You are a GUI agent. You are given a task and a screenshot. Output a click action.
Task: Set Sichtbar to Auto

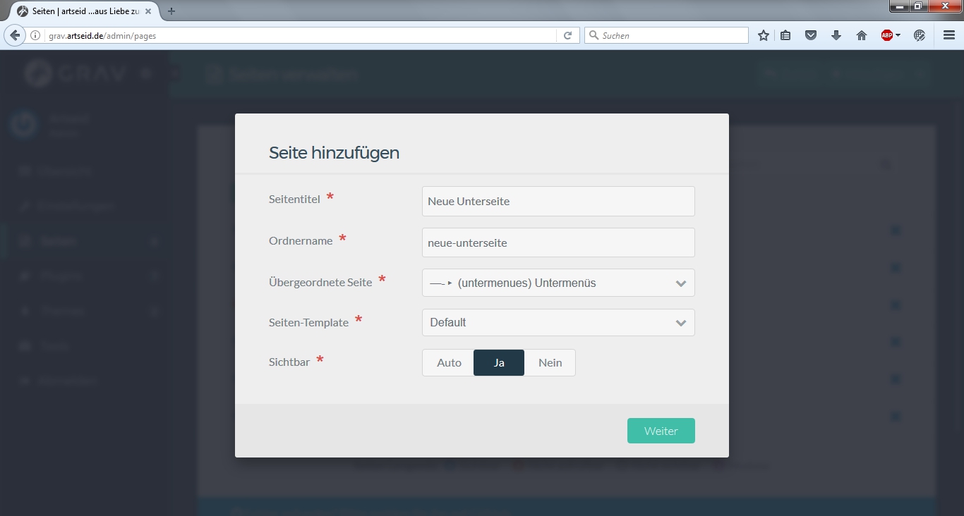449,363
